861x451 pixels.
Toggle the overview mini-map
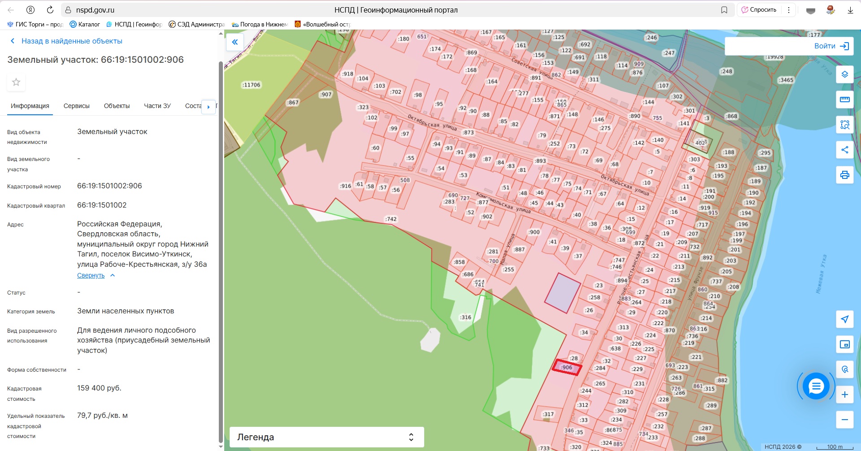(x=844, y=344)
